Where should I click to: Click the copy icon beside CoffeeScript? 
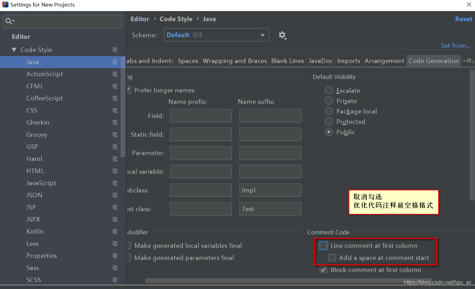[x=115, y=98]
